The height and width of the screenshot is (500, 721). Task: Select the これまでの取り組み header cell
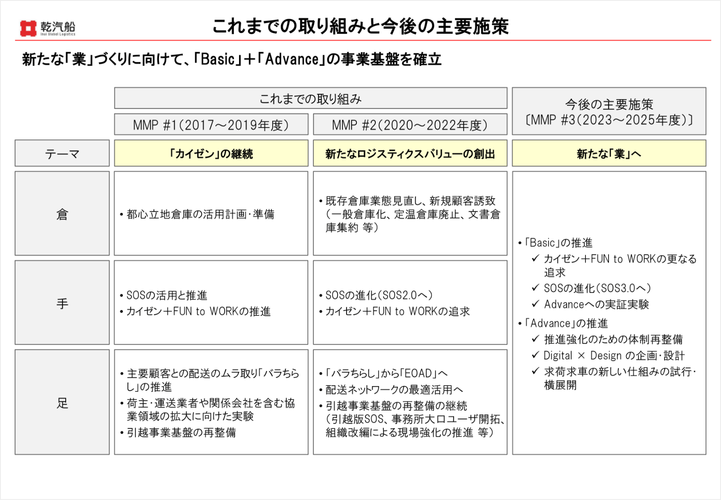(311, 98)
